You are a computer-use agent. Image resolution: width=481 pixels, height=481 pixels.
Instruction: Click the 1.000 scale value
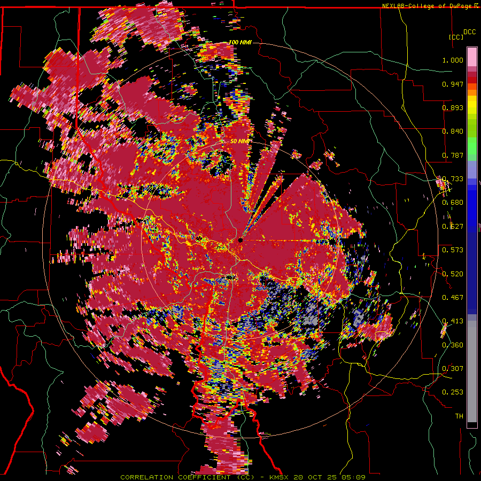pyautogui.click(x=453, y=60)
